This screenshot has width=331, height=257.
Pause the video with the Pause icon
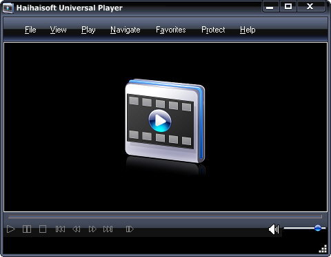(27, 229)
